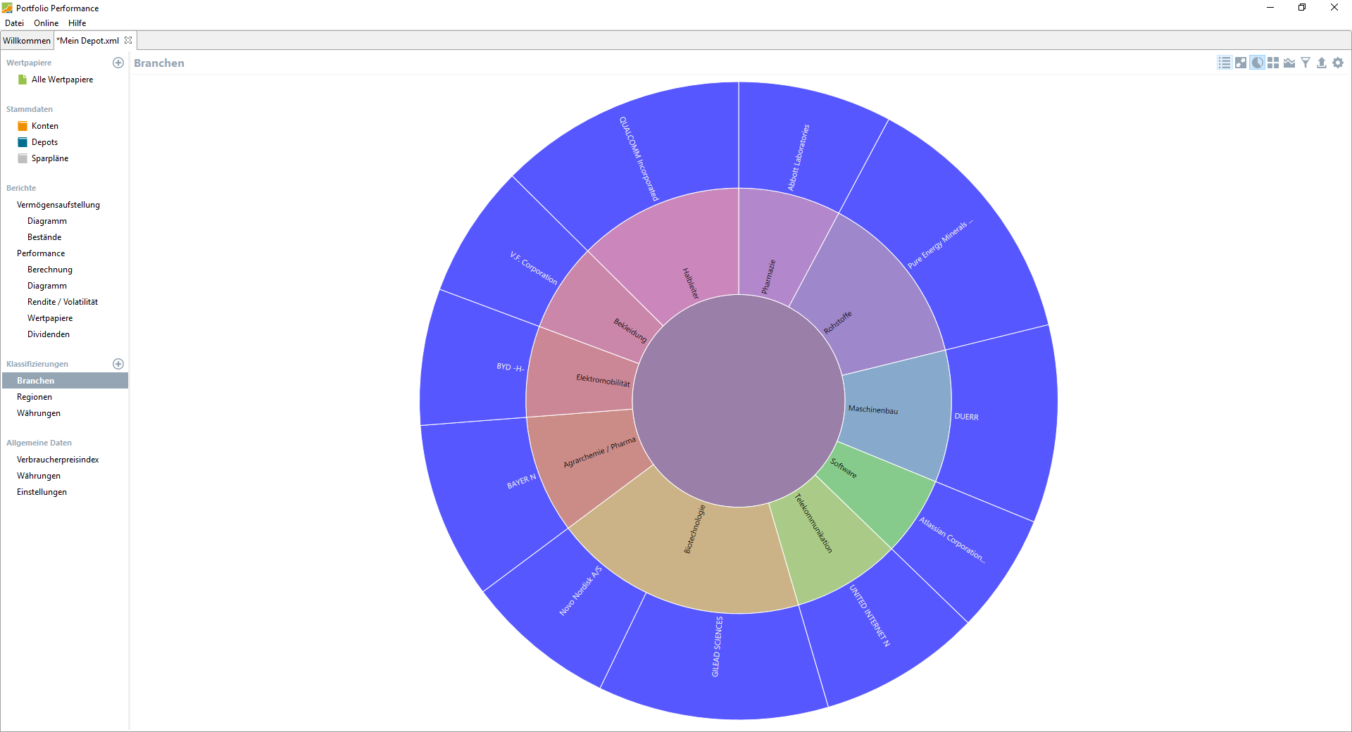Open the Hilfe menu
Viewport: 1352px width, 732px height.
77,23
